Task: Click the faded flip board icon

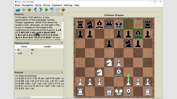Action: 58,10
